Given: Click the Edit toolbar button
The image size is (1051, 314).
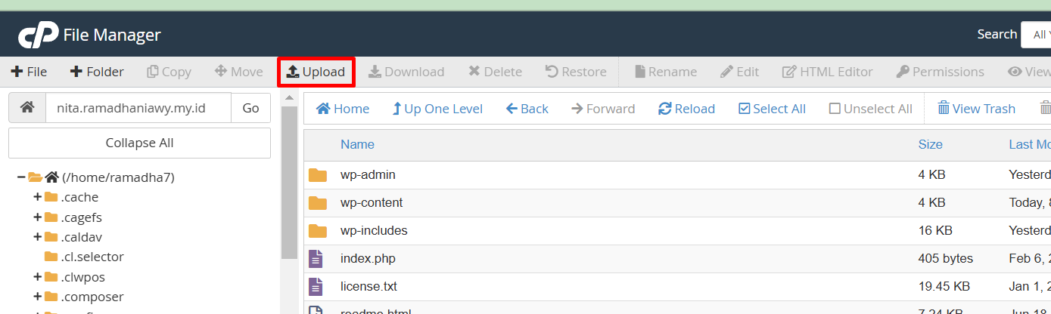Looking at the screenshot, I should (x=739, y=72).
